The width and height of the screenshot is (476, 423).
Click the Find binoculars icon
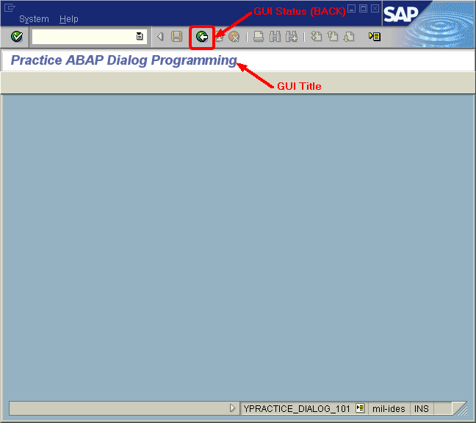point(275,37)
